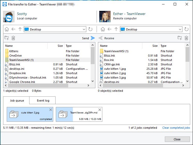Select CRM-gp.lnk in the remote pane

pyautogui.click(x=142, y=64)
